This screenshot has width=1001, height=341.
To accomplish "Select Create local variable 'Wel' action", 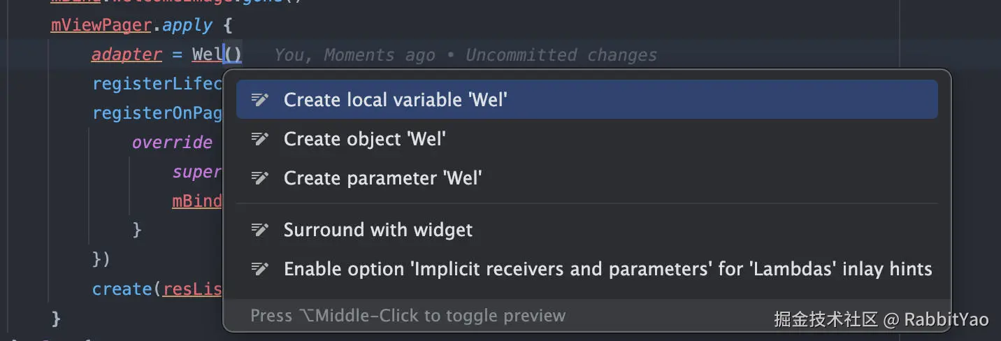I will click(x=395, y=100).
